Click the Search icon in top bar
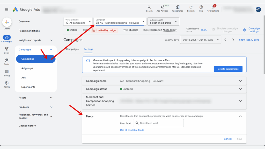 tap(149, 8)
